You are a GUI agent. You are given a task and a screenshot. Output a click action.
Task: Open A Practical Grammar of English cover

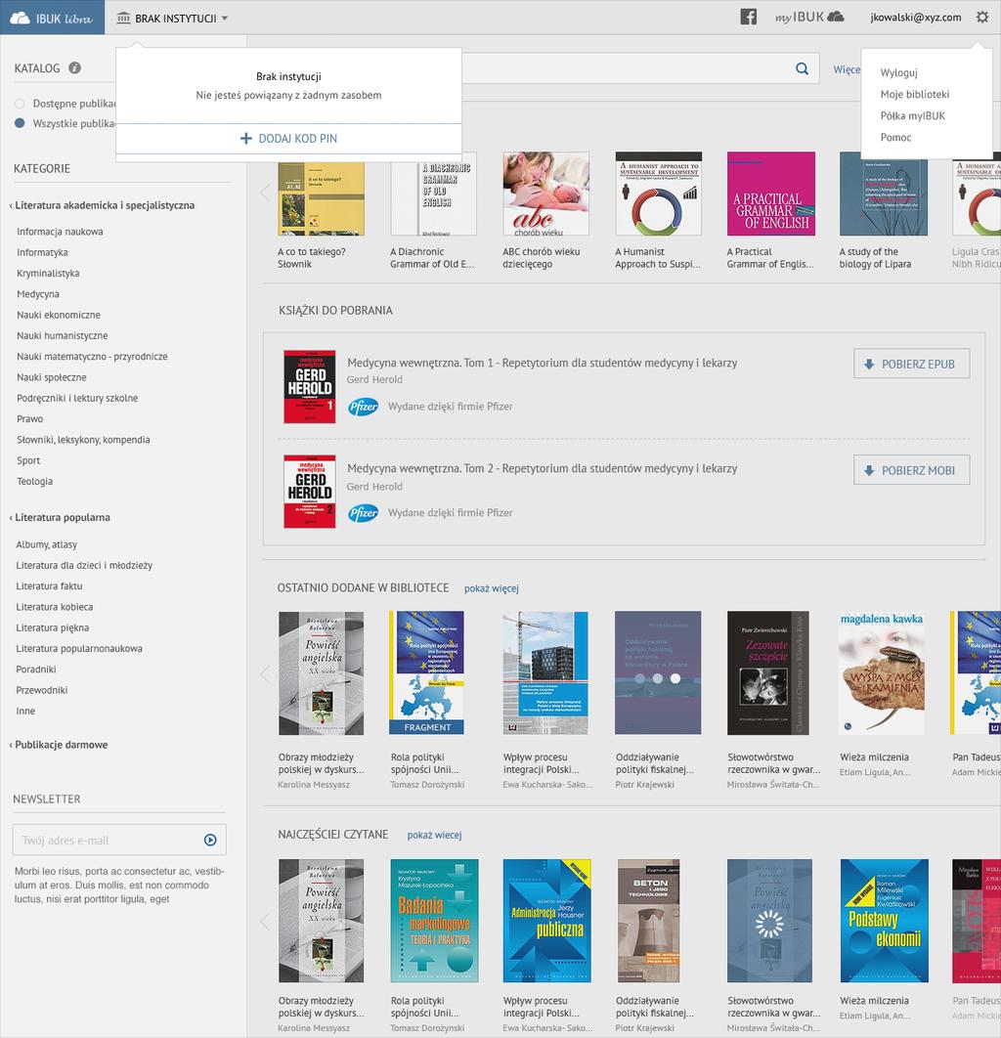(770, 194)
